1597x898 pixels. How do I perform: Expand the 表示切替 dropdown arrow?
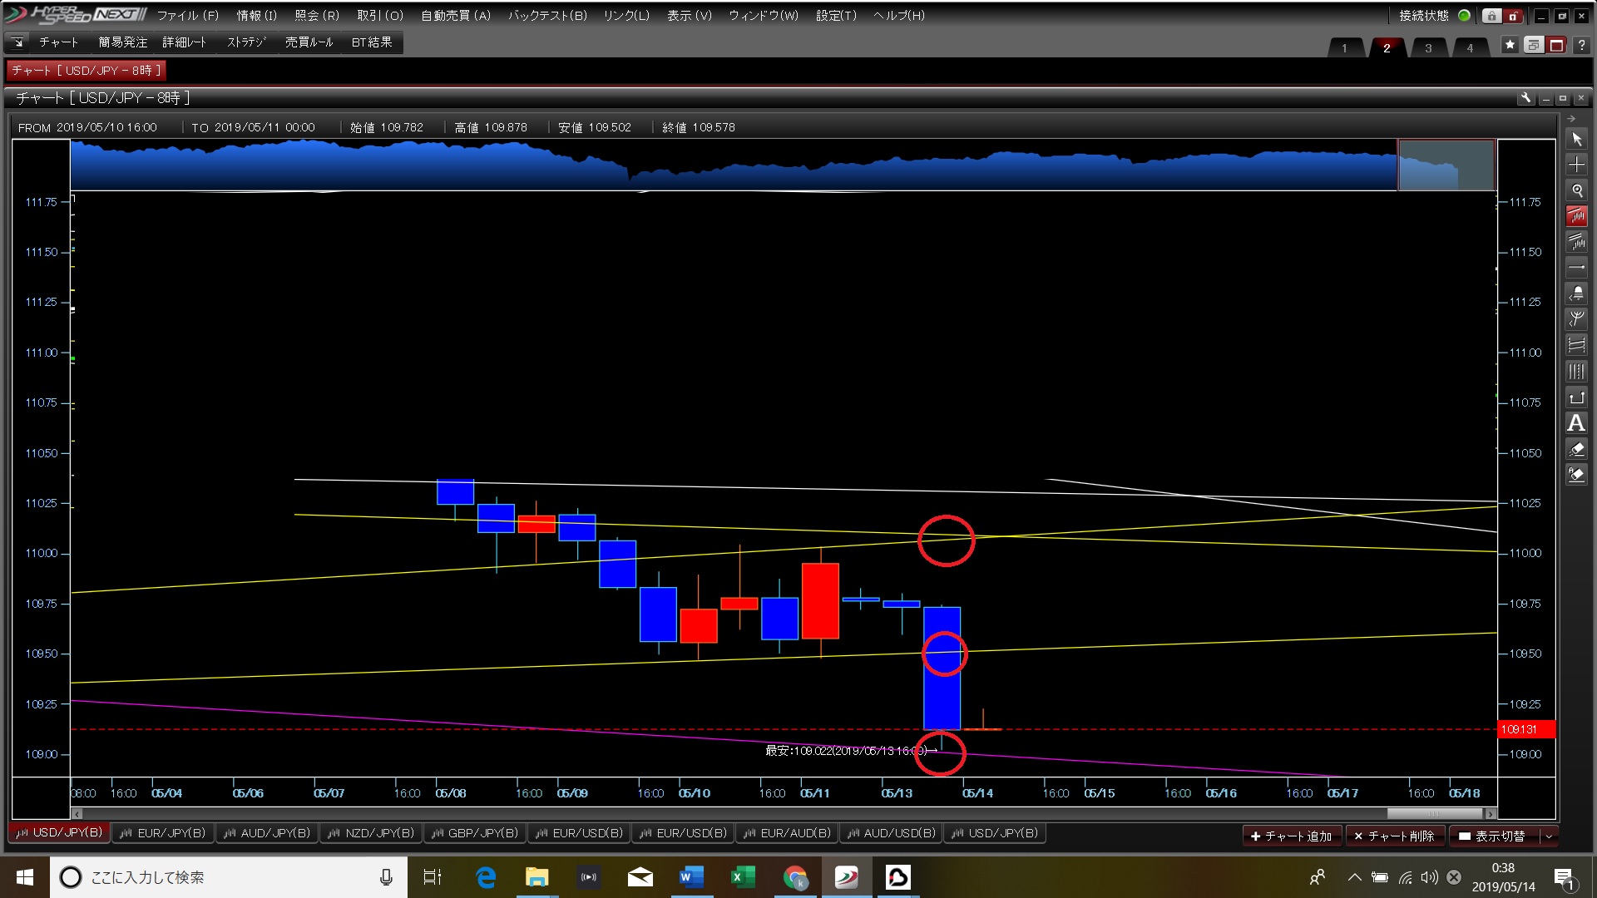point(1549,836)
